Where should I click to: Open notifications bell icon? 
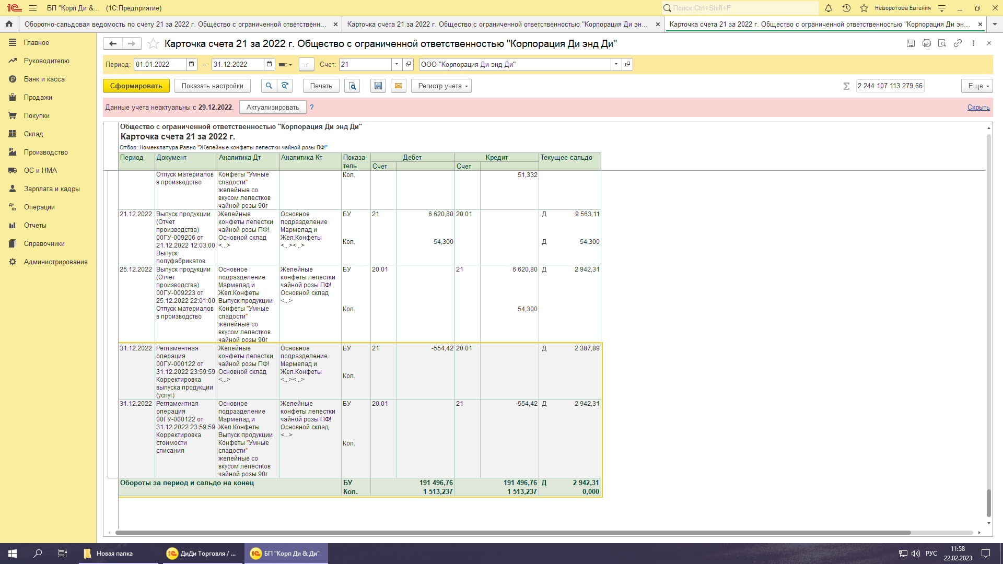pyautogui.click(x=829, y=8)
